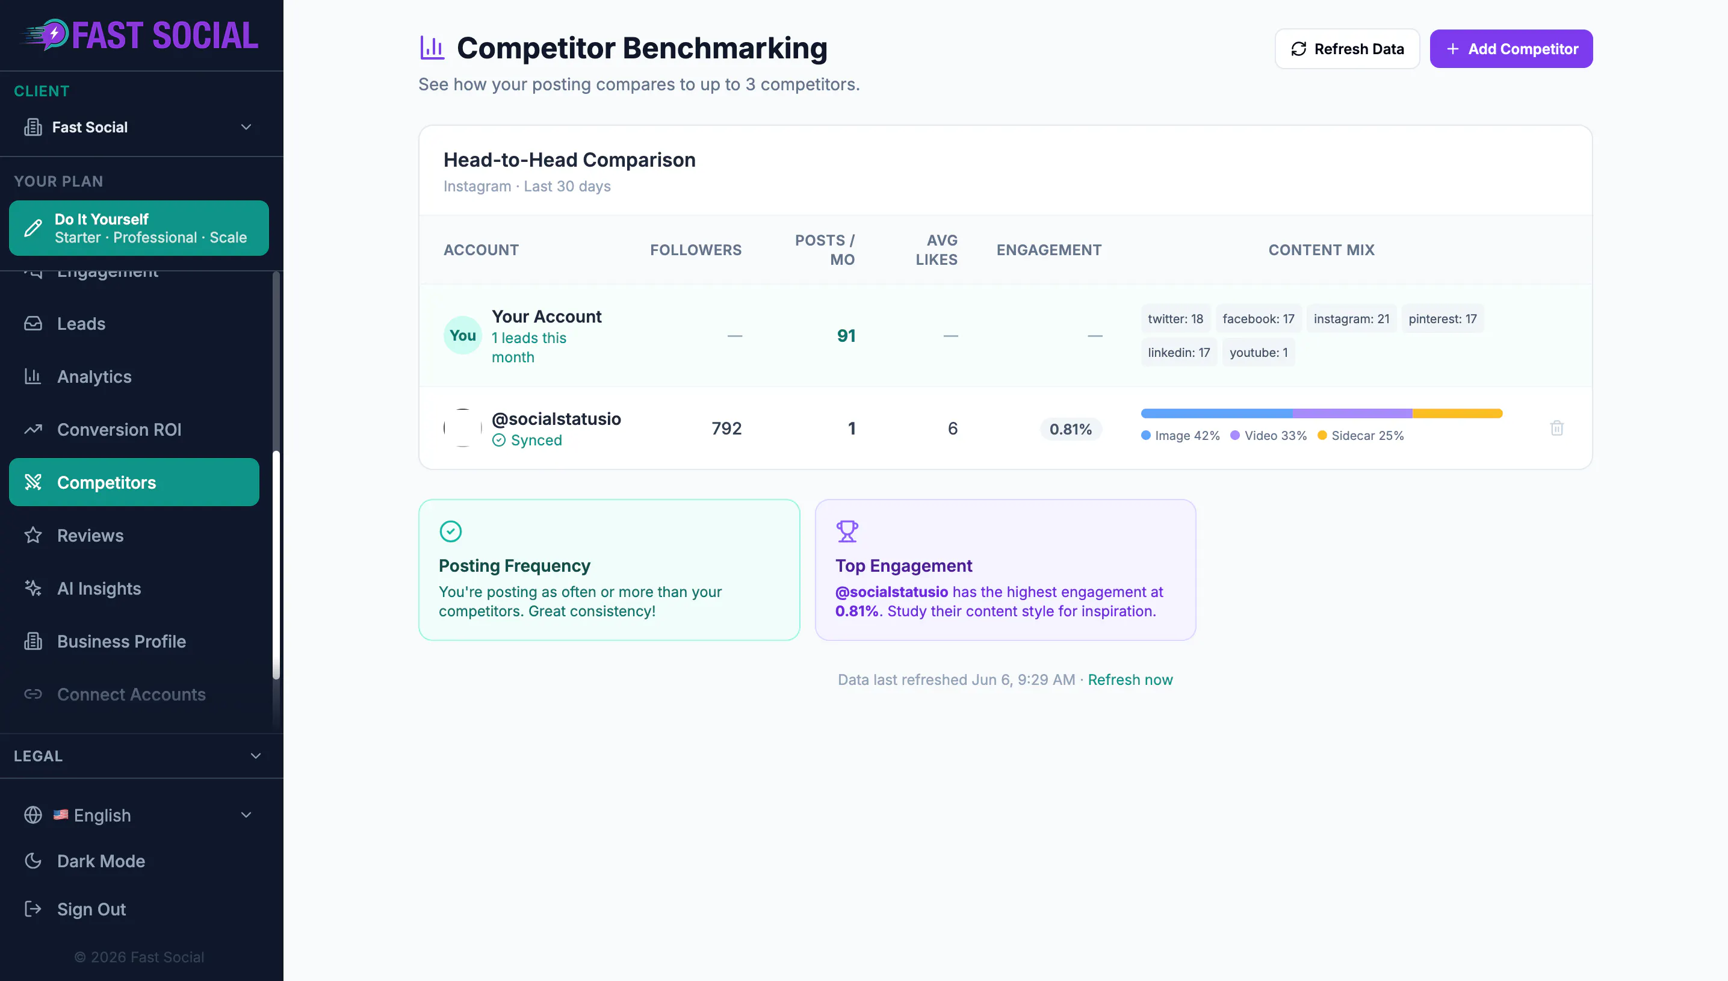Click the Add Competitor button
The width and height of the screenshot is (1728, 981).
tap(1511, 49)
